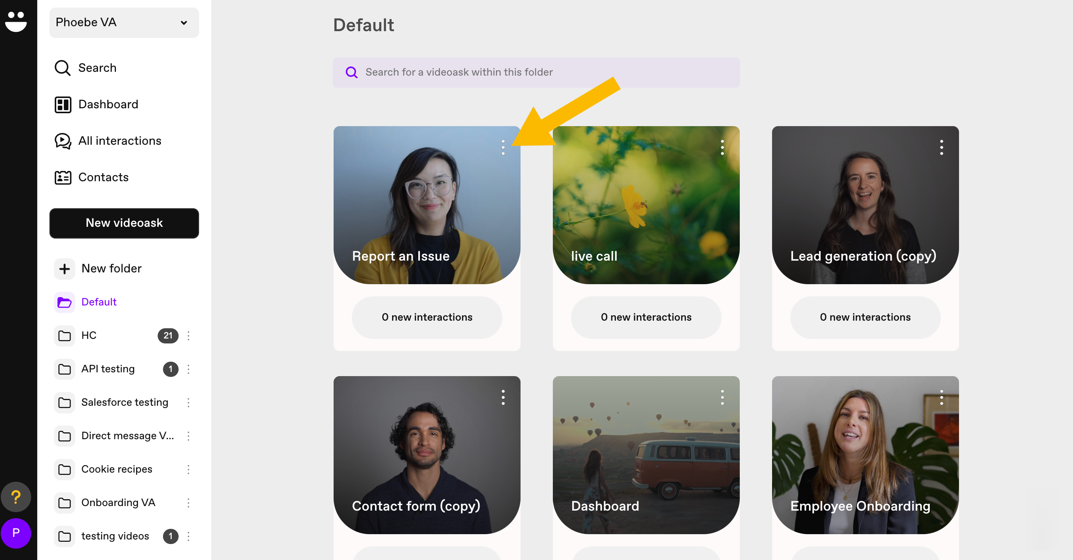The width and height of the screenshot is (1073, 560).
Task: Select the Default folder
Action: [x=99, y=302]
